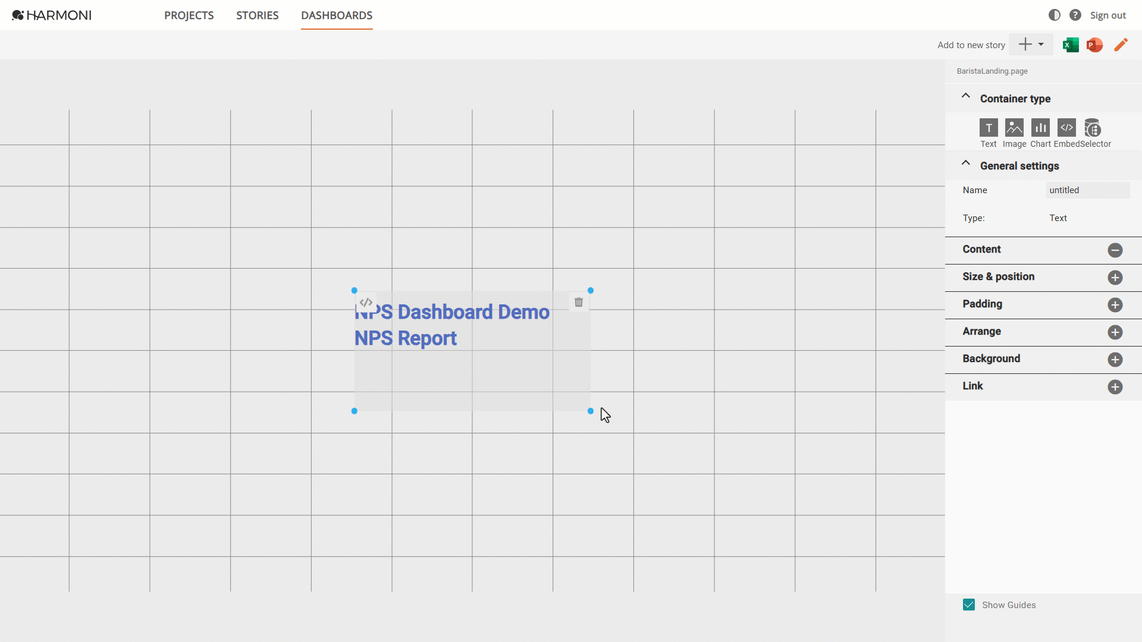
Task: Uncheck the Show Guides checkbox
Action: pos(969,605)
